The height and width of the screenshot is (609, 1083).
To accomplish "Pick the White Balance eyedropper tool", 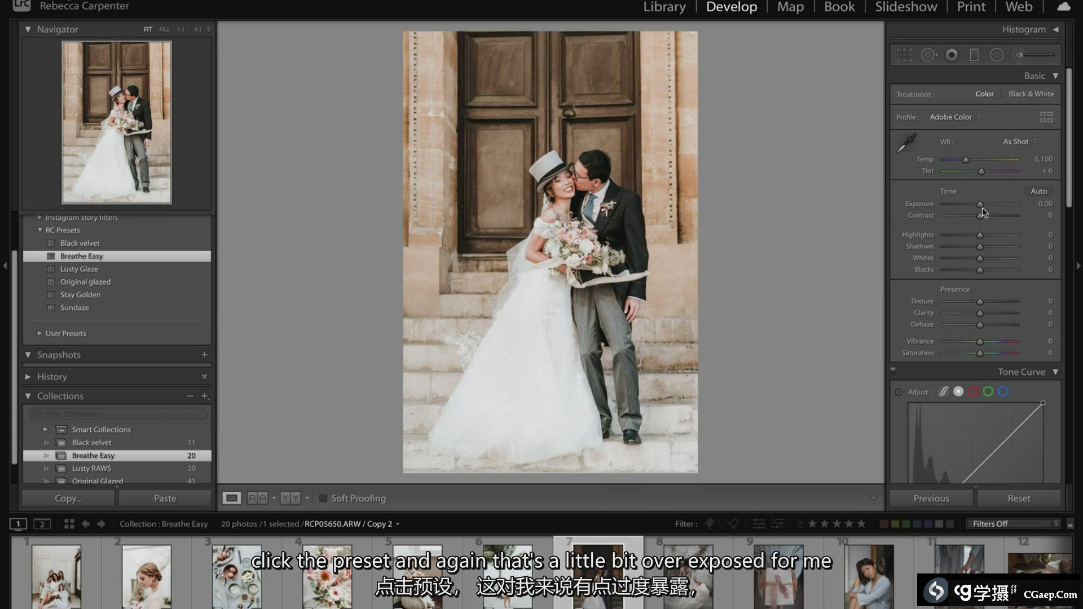I will tap(906, 143).
